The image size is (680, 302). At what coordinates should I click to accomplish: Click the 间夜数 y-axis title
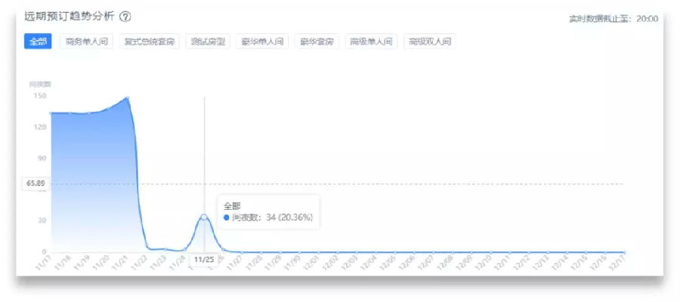[x=40, y=84]
